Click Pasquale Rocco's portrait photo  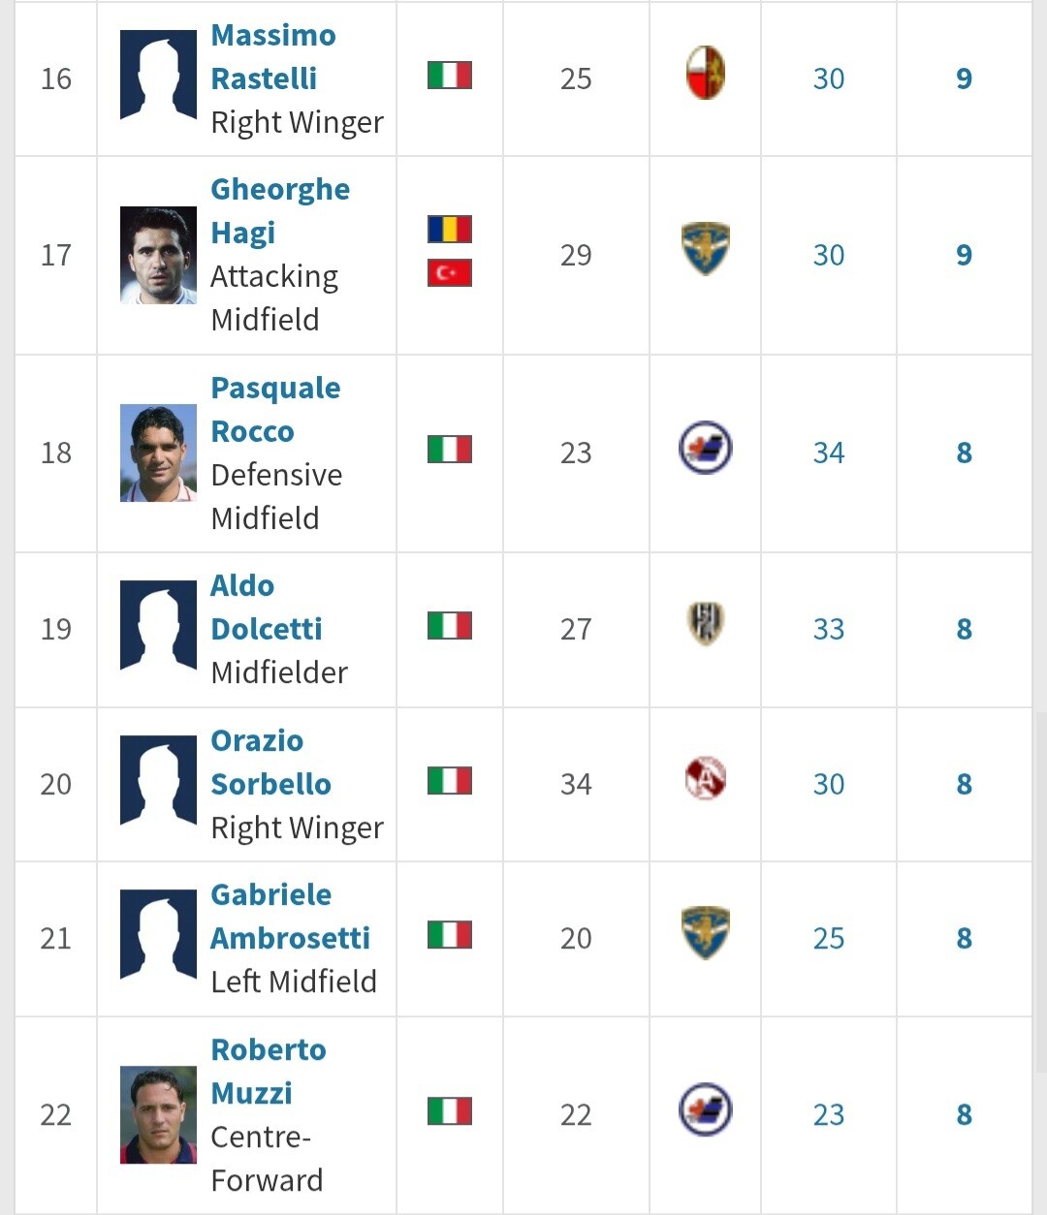coord(158,452)
